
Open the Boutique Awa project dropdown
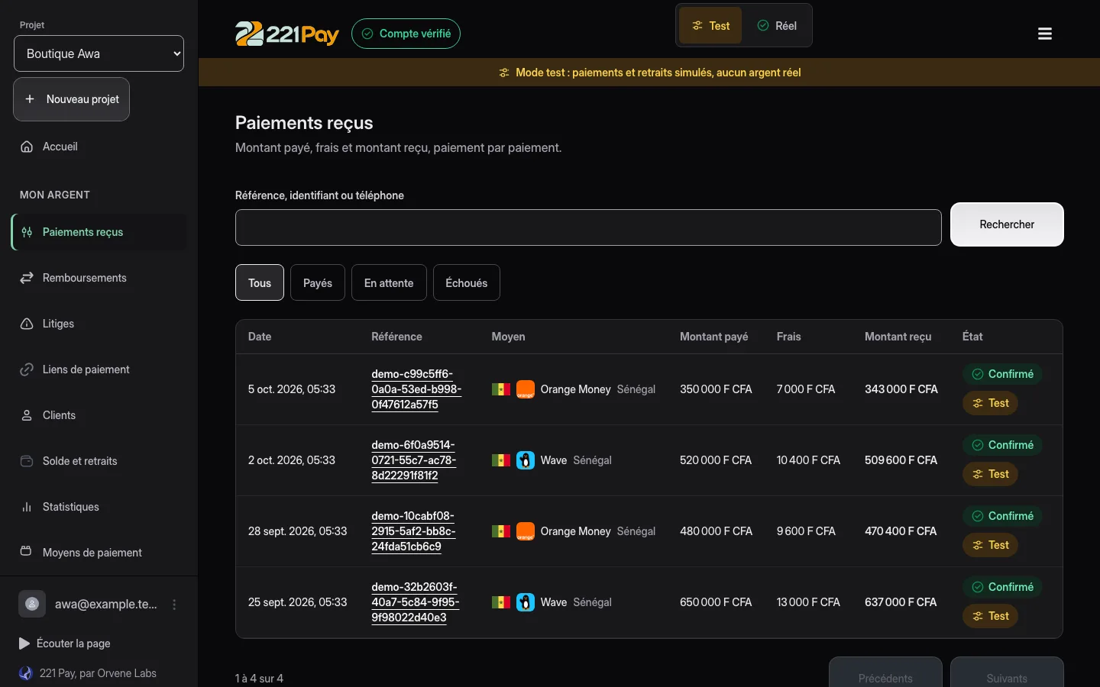(x=99, y=53)
